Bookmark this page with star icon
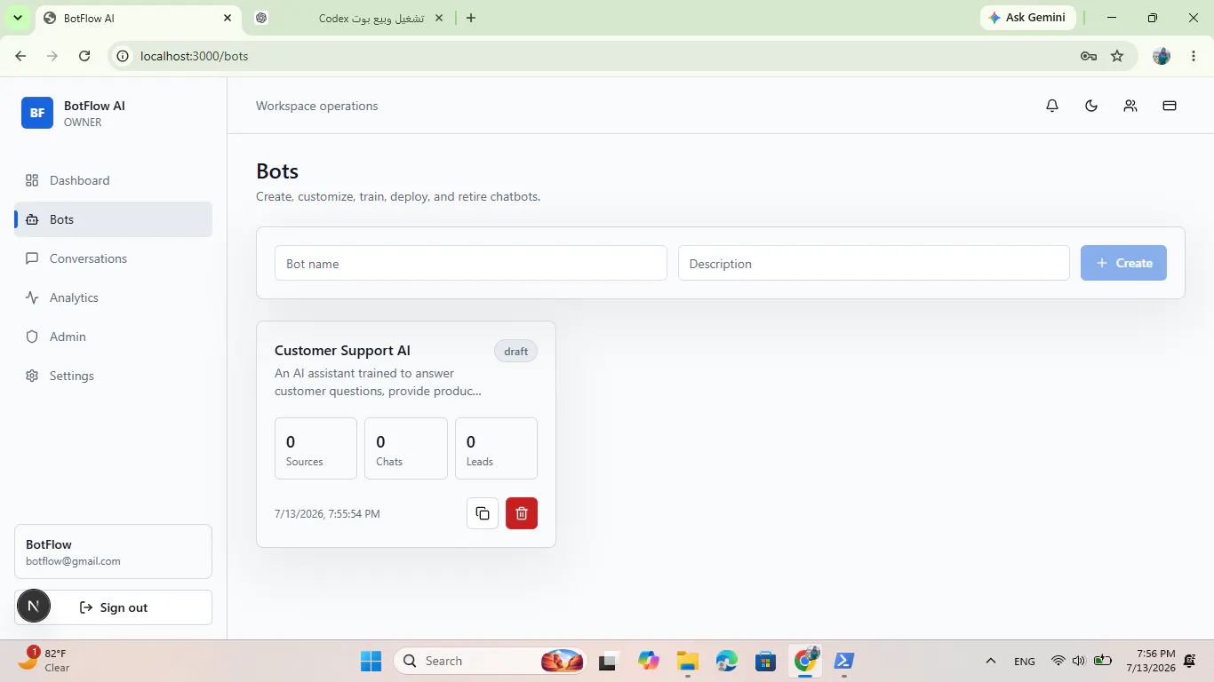The image size is (1214, 682). [1117, 56]
